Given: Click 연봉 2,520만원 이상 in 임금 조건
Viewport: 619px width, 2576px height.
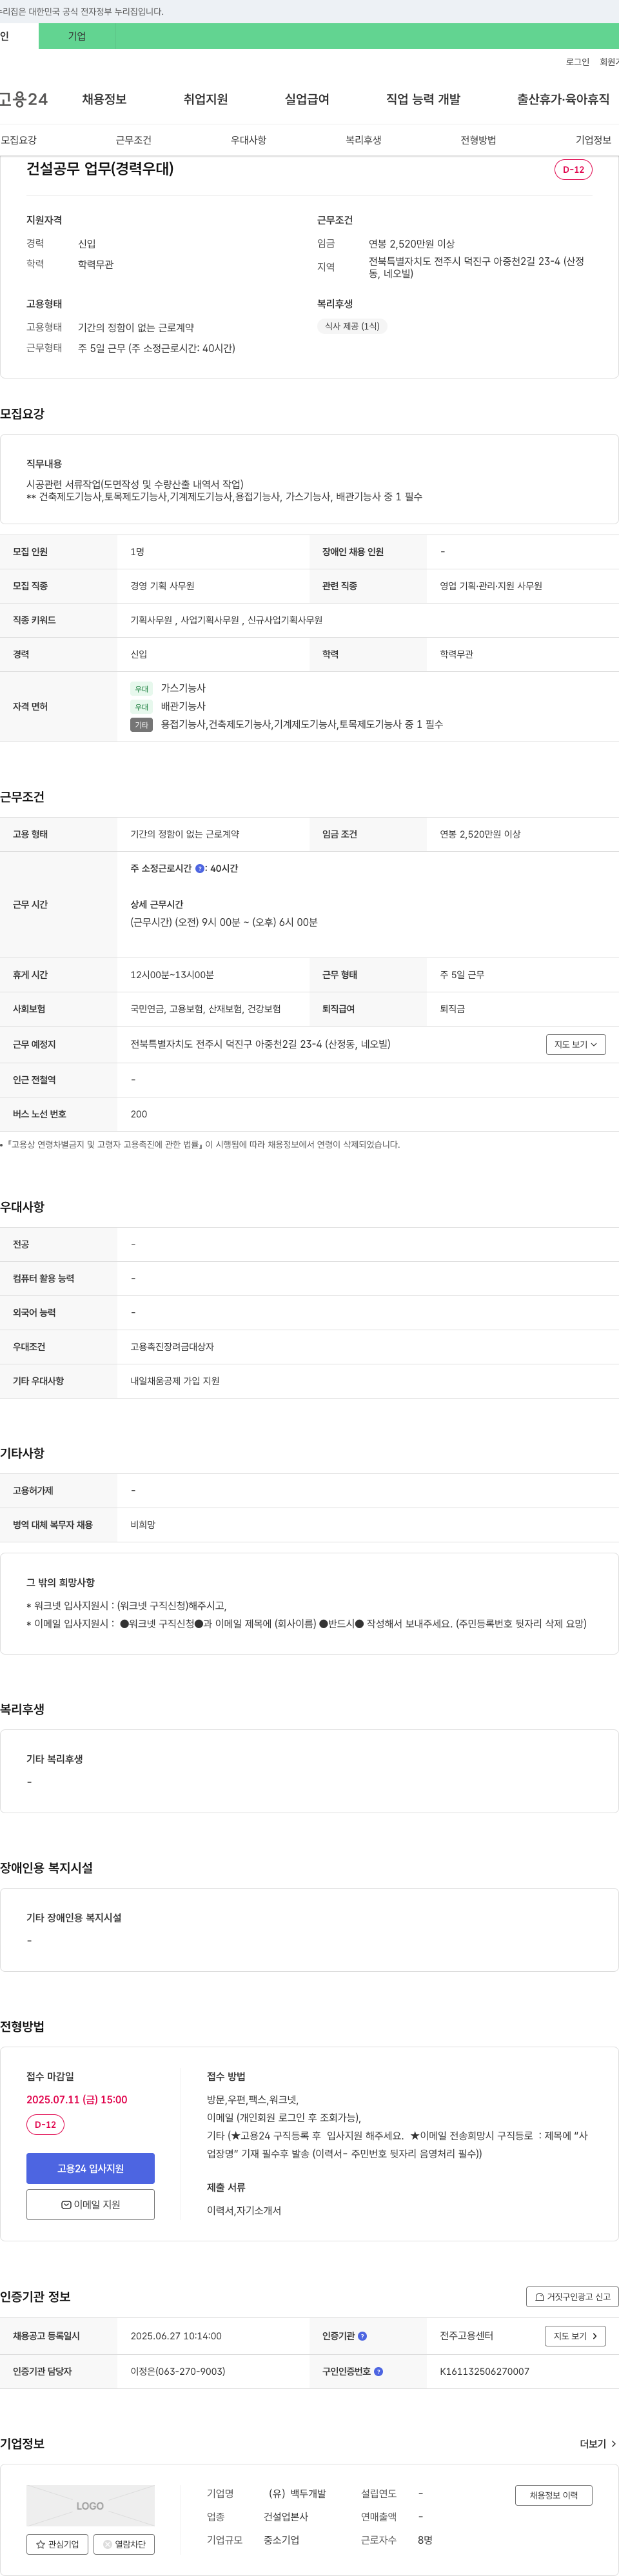Looking at the screenshot, I should pyautogui.click(x=480, y=834).
